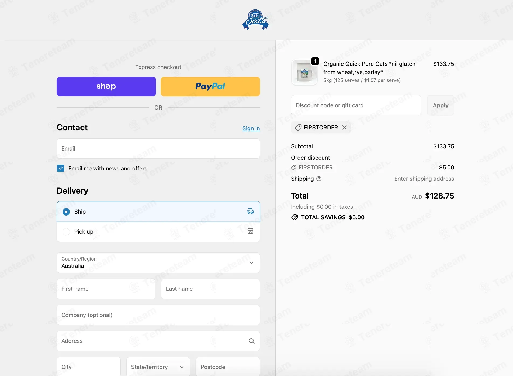
Task: Focus the Discount code or gift card field
Action: [x=356, y=105]
